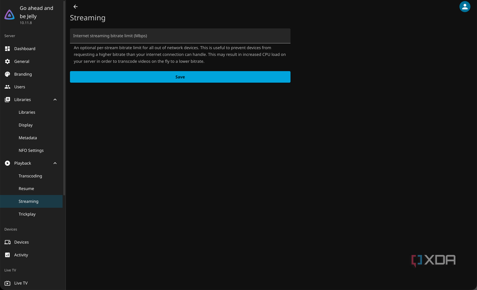Click the version text 10.11.8

[26, 23]
